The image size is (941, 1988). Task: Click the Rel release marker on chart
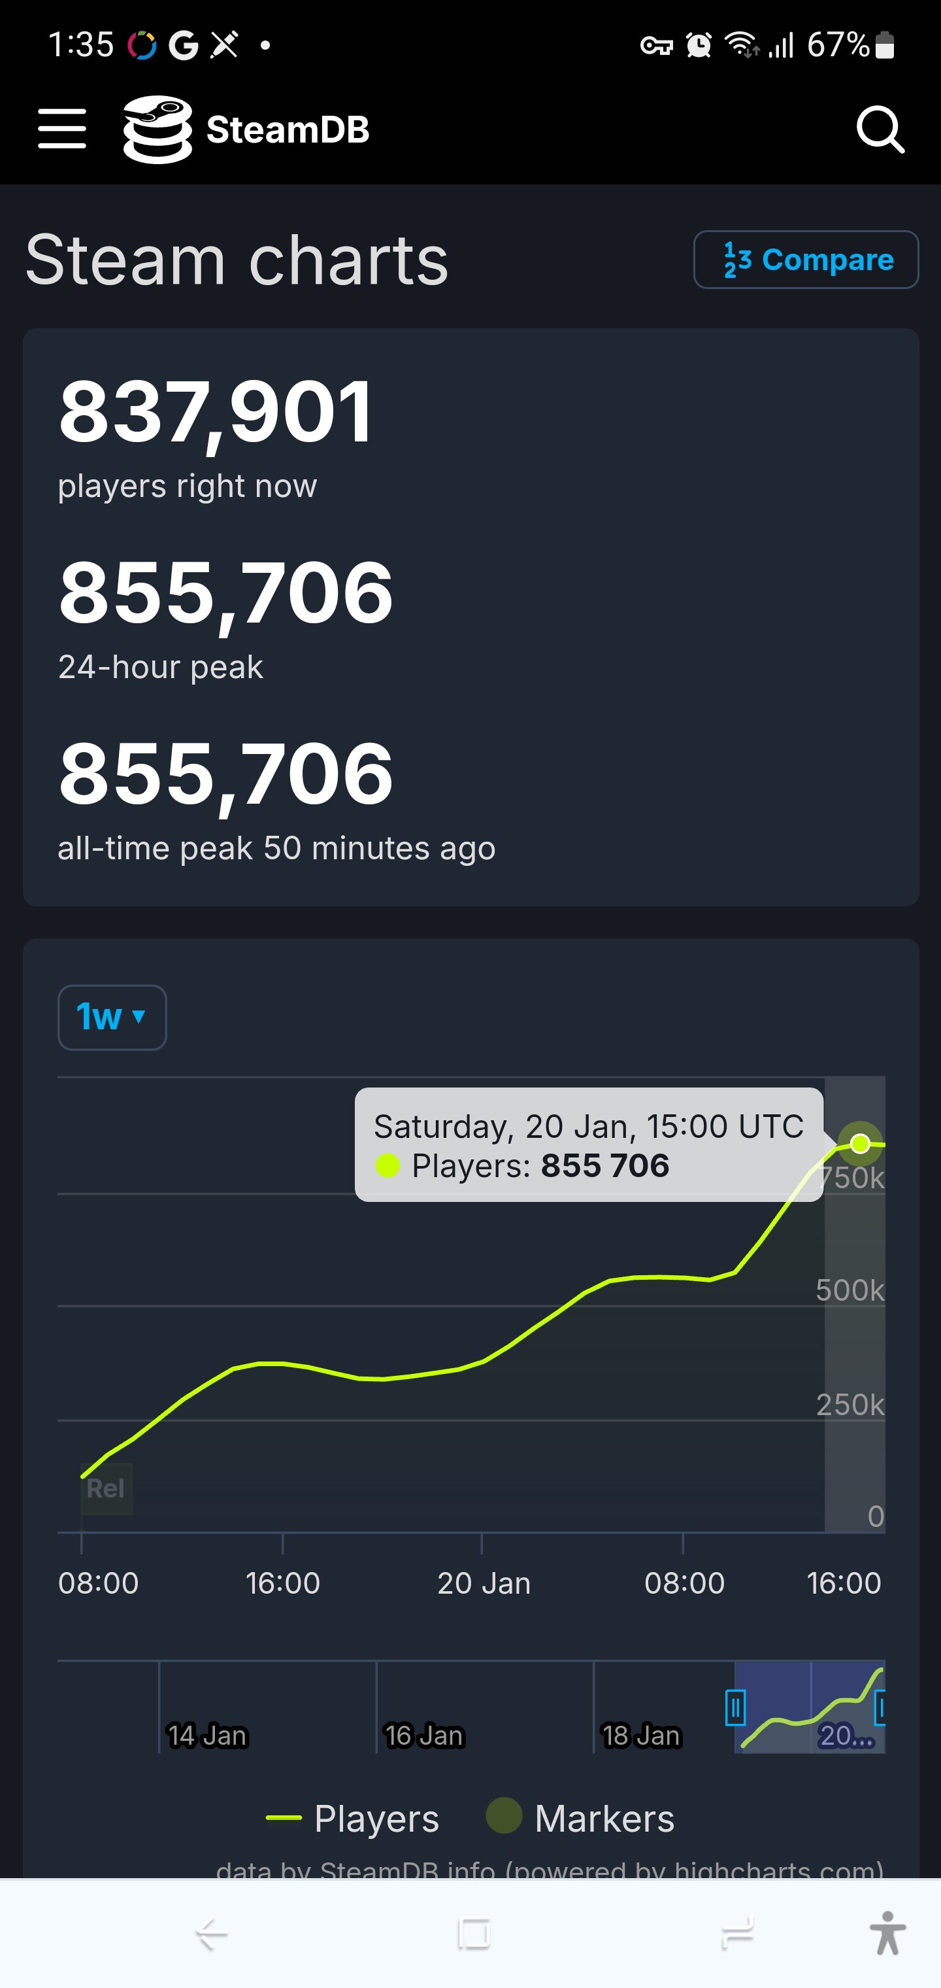[106, 1488]
